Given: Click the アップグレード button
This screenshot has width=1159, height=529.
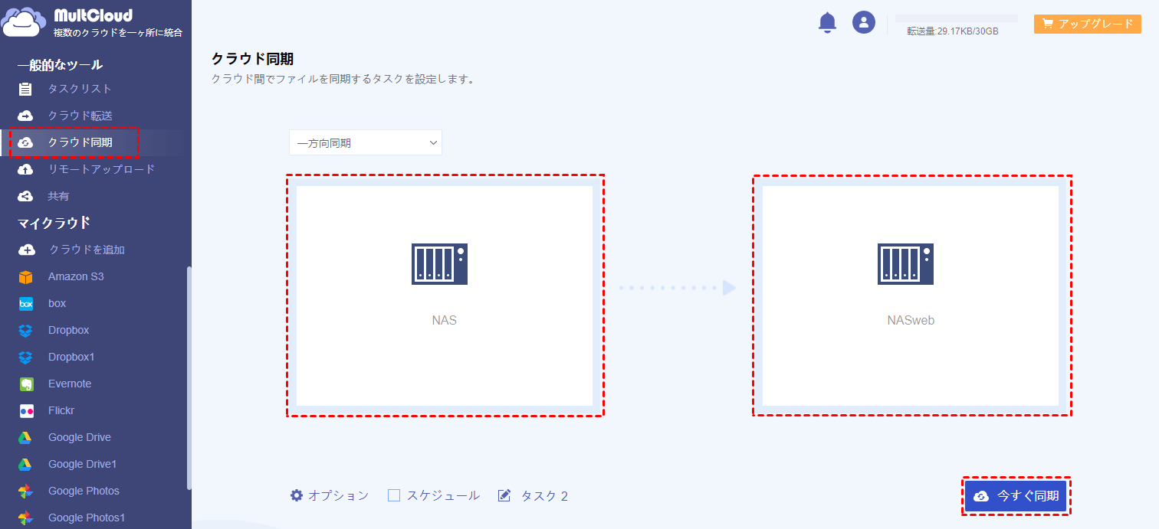Looking at the screenshot, I should coord(1088,24).
